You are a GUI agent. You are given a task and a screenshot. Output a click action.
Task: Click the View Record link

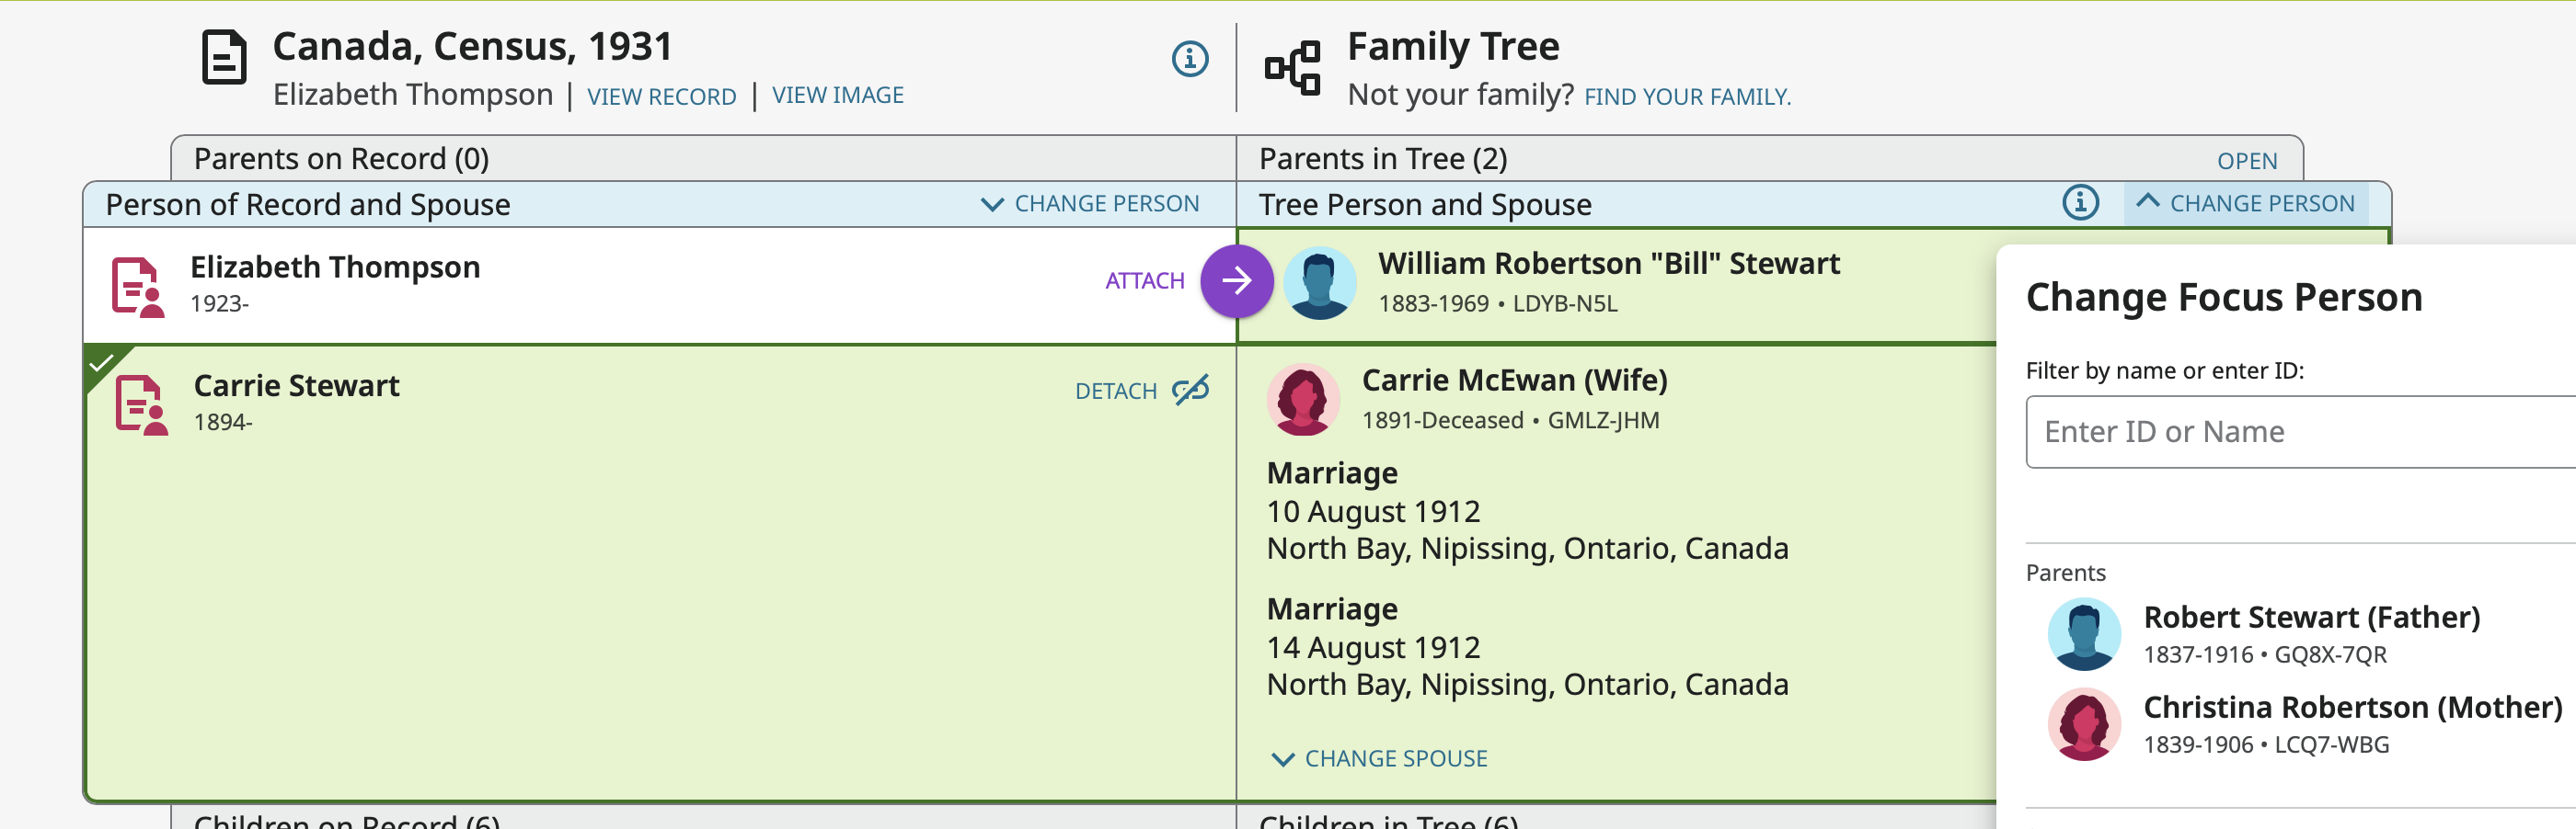tap(661, 97)
